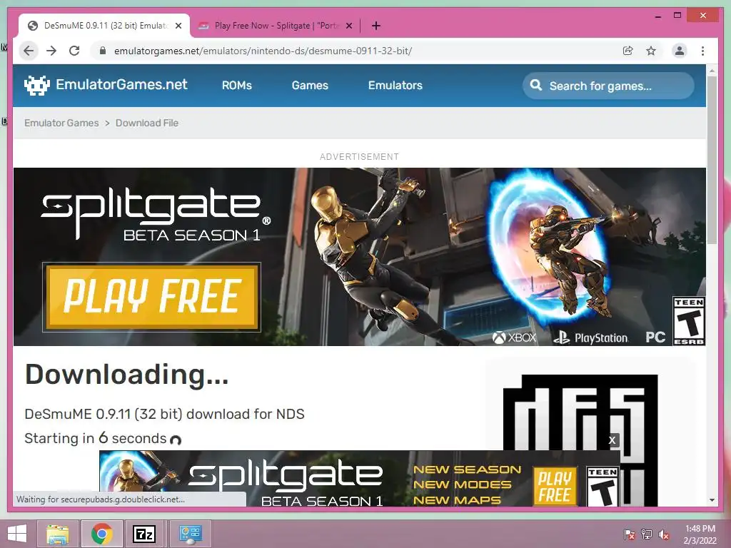Click the splitgate Beta Season 1 logo

tap(156, 214)
